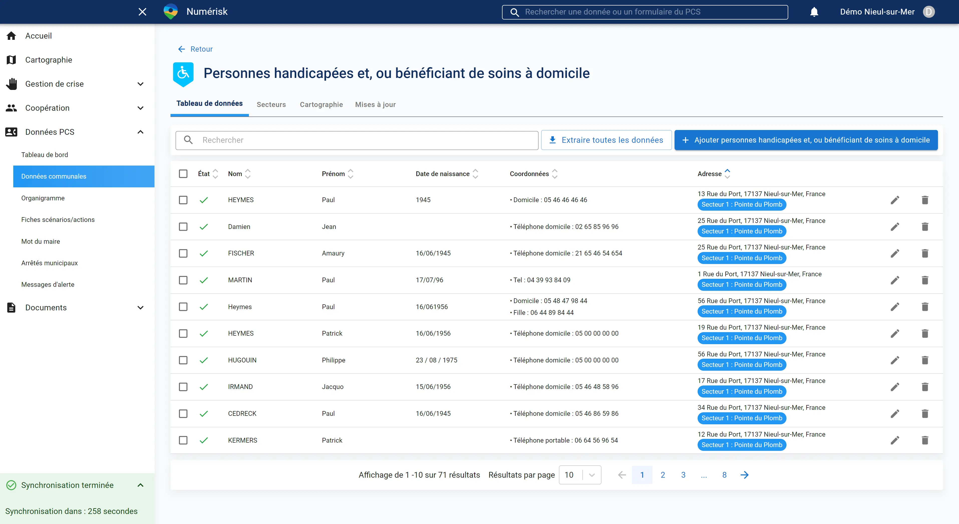Expand the Coopération chevron
Screen dimensions: 959x524
[140, 108]
